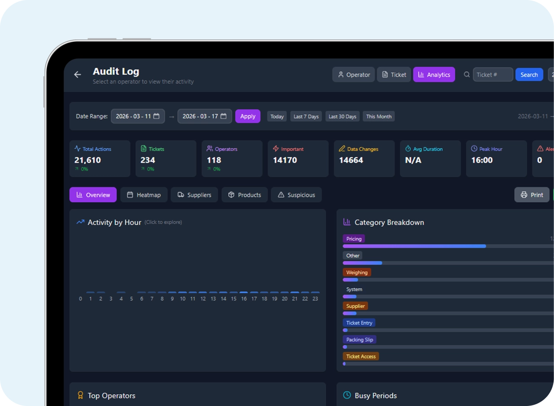Select the Ticket Access category tag
This screenshot has width=554, height=406.
tap(361, 356)
